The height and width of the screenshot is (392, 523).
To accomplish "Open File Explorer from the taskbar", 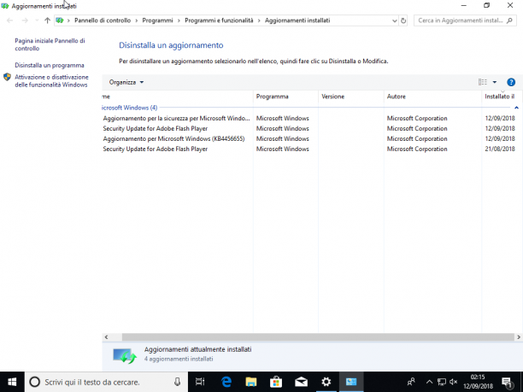I will coord(251,382).
